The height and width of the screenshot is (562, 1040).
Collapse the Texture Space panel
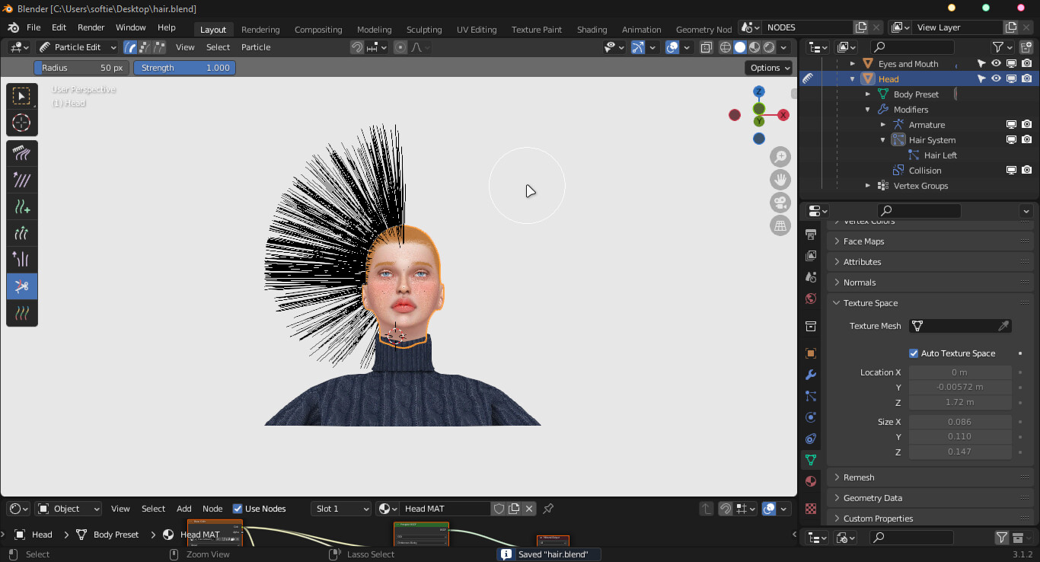930,303
